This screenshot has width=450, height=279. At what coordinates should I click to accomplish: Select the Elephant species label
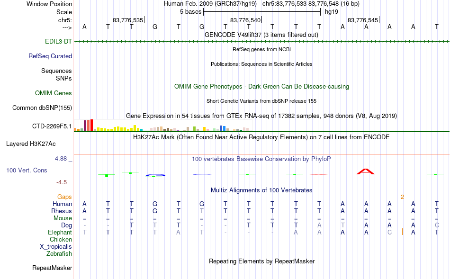coord(60,232)
